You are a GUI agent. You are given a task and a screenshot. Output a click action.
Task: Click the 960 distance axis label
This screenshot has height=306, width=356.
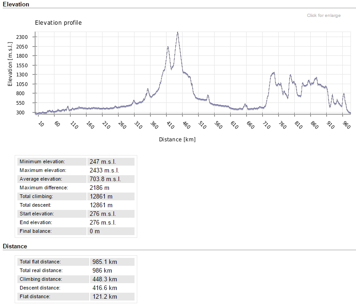pyautogui.click(x=347, y=124)
